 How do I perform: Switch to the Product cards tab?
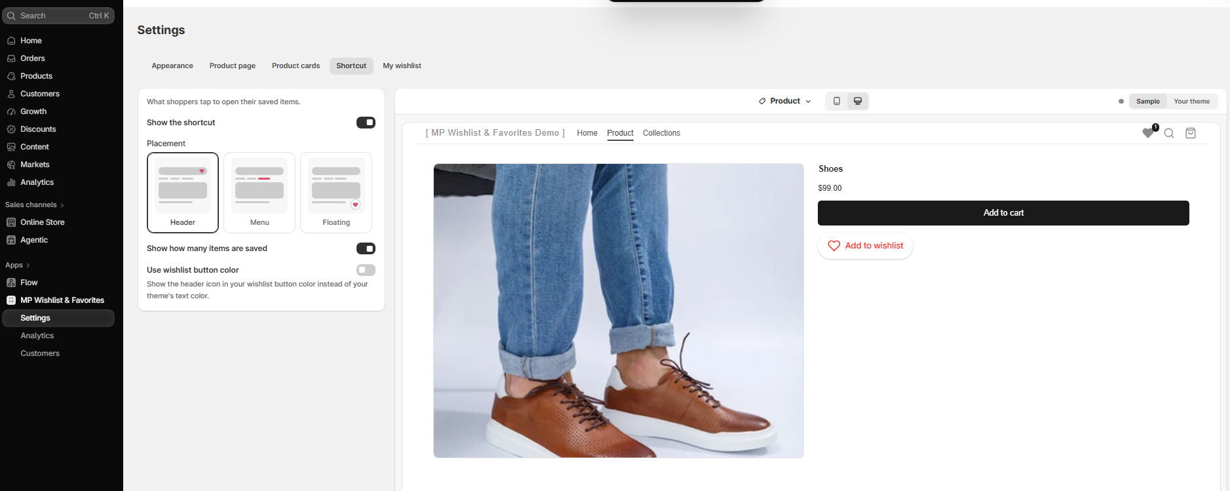(296, 66)
